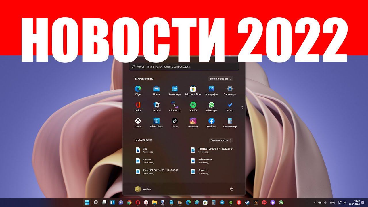This screenshot has width=368, height=207.
Task: Open File Explorer on the taskbar
Action: (x=155, y=202)
